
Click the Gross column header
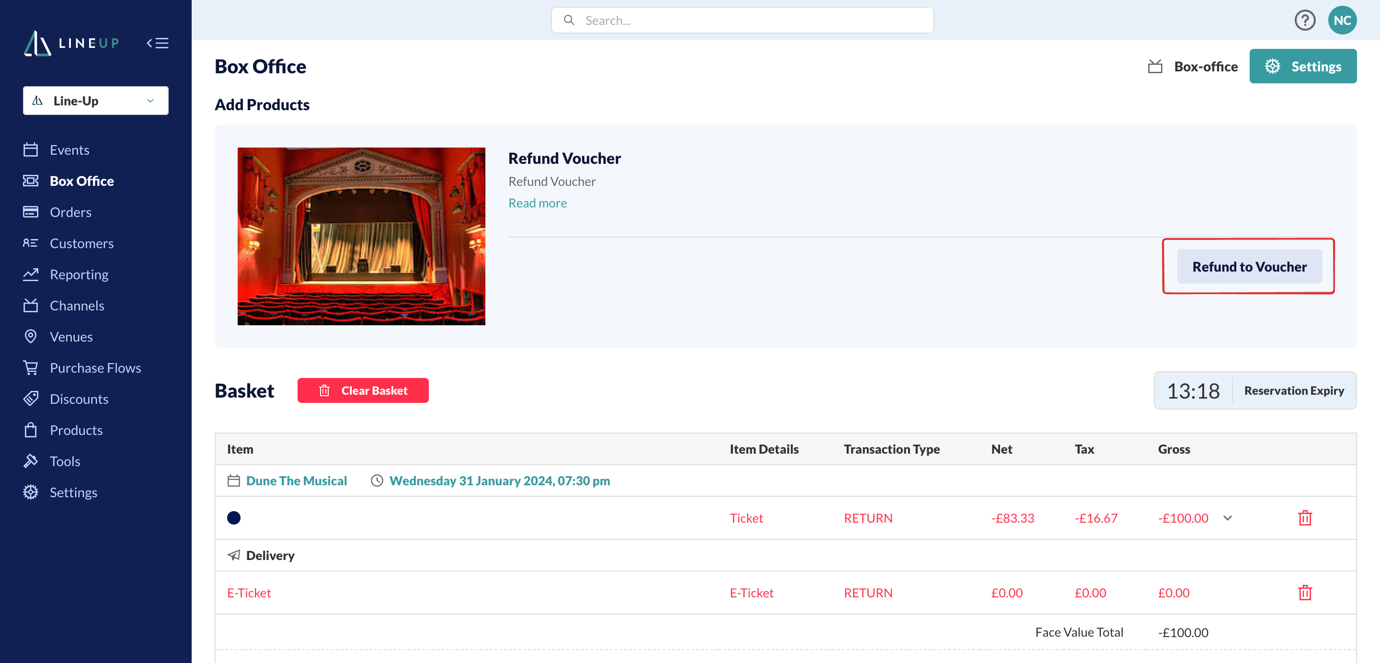[x=1174, y=449]
